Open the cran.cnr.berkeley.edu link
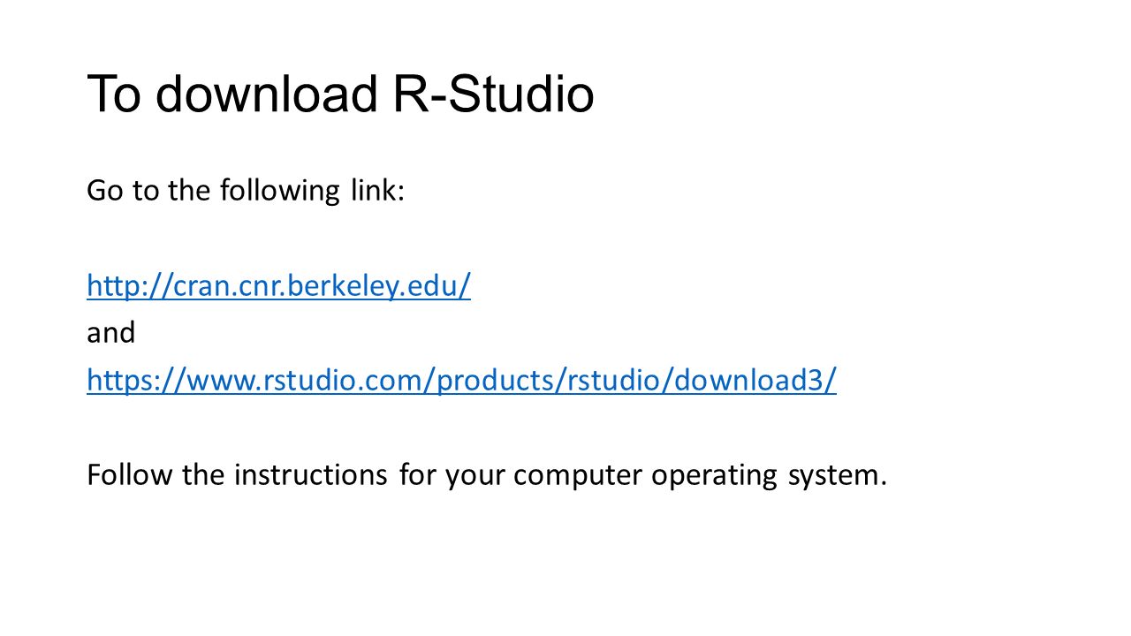Image resolution: width=1131 pixels, height=636 pixels. pyautogui.click(x=278, y=286)
